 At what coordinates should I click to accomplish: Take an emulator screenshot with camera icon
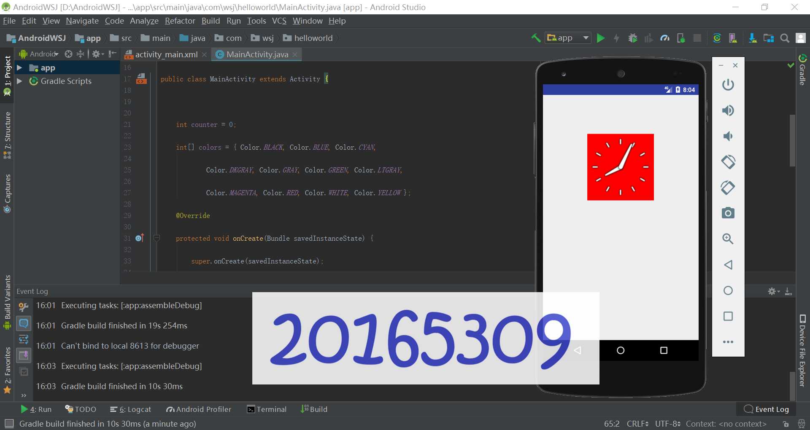click(x=728, y=213)
